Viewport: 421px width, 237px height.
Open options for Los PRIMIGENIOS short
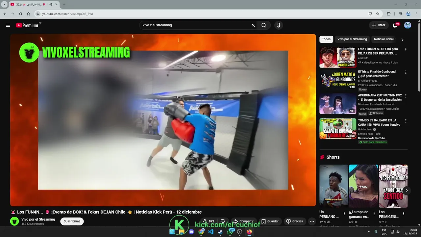[x=404, y=214]
